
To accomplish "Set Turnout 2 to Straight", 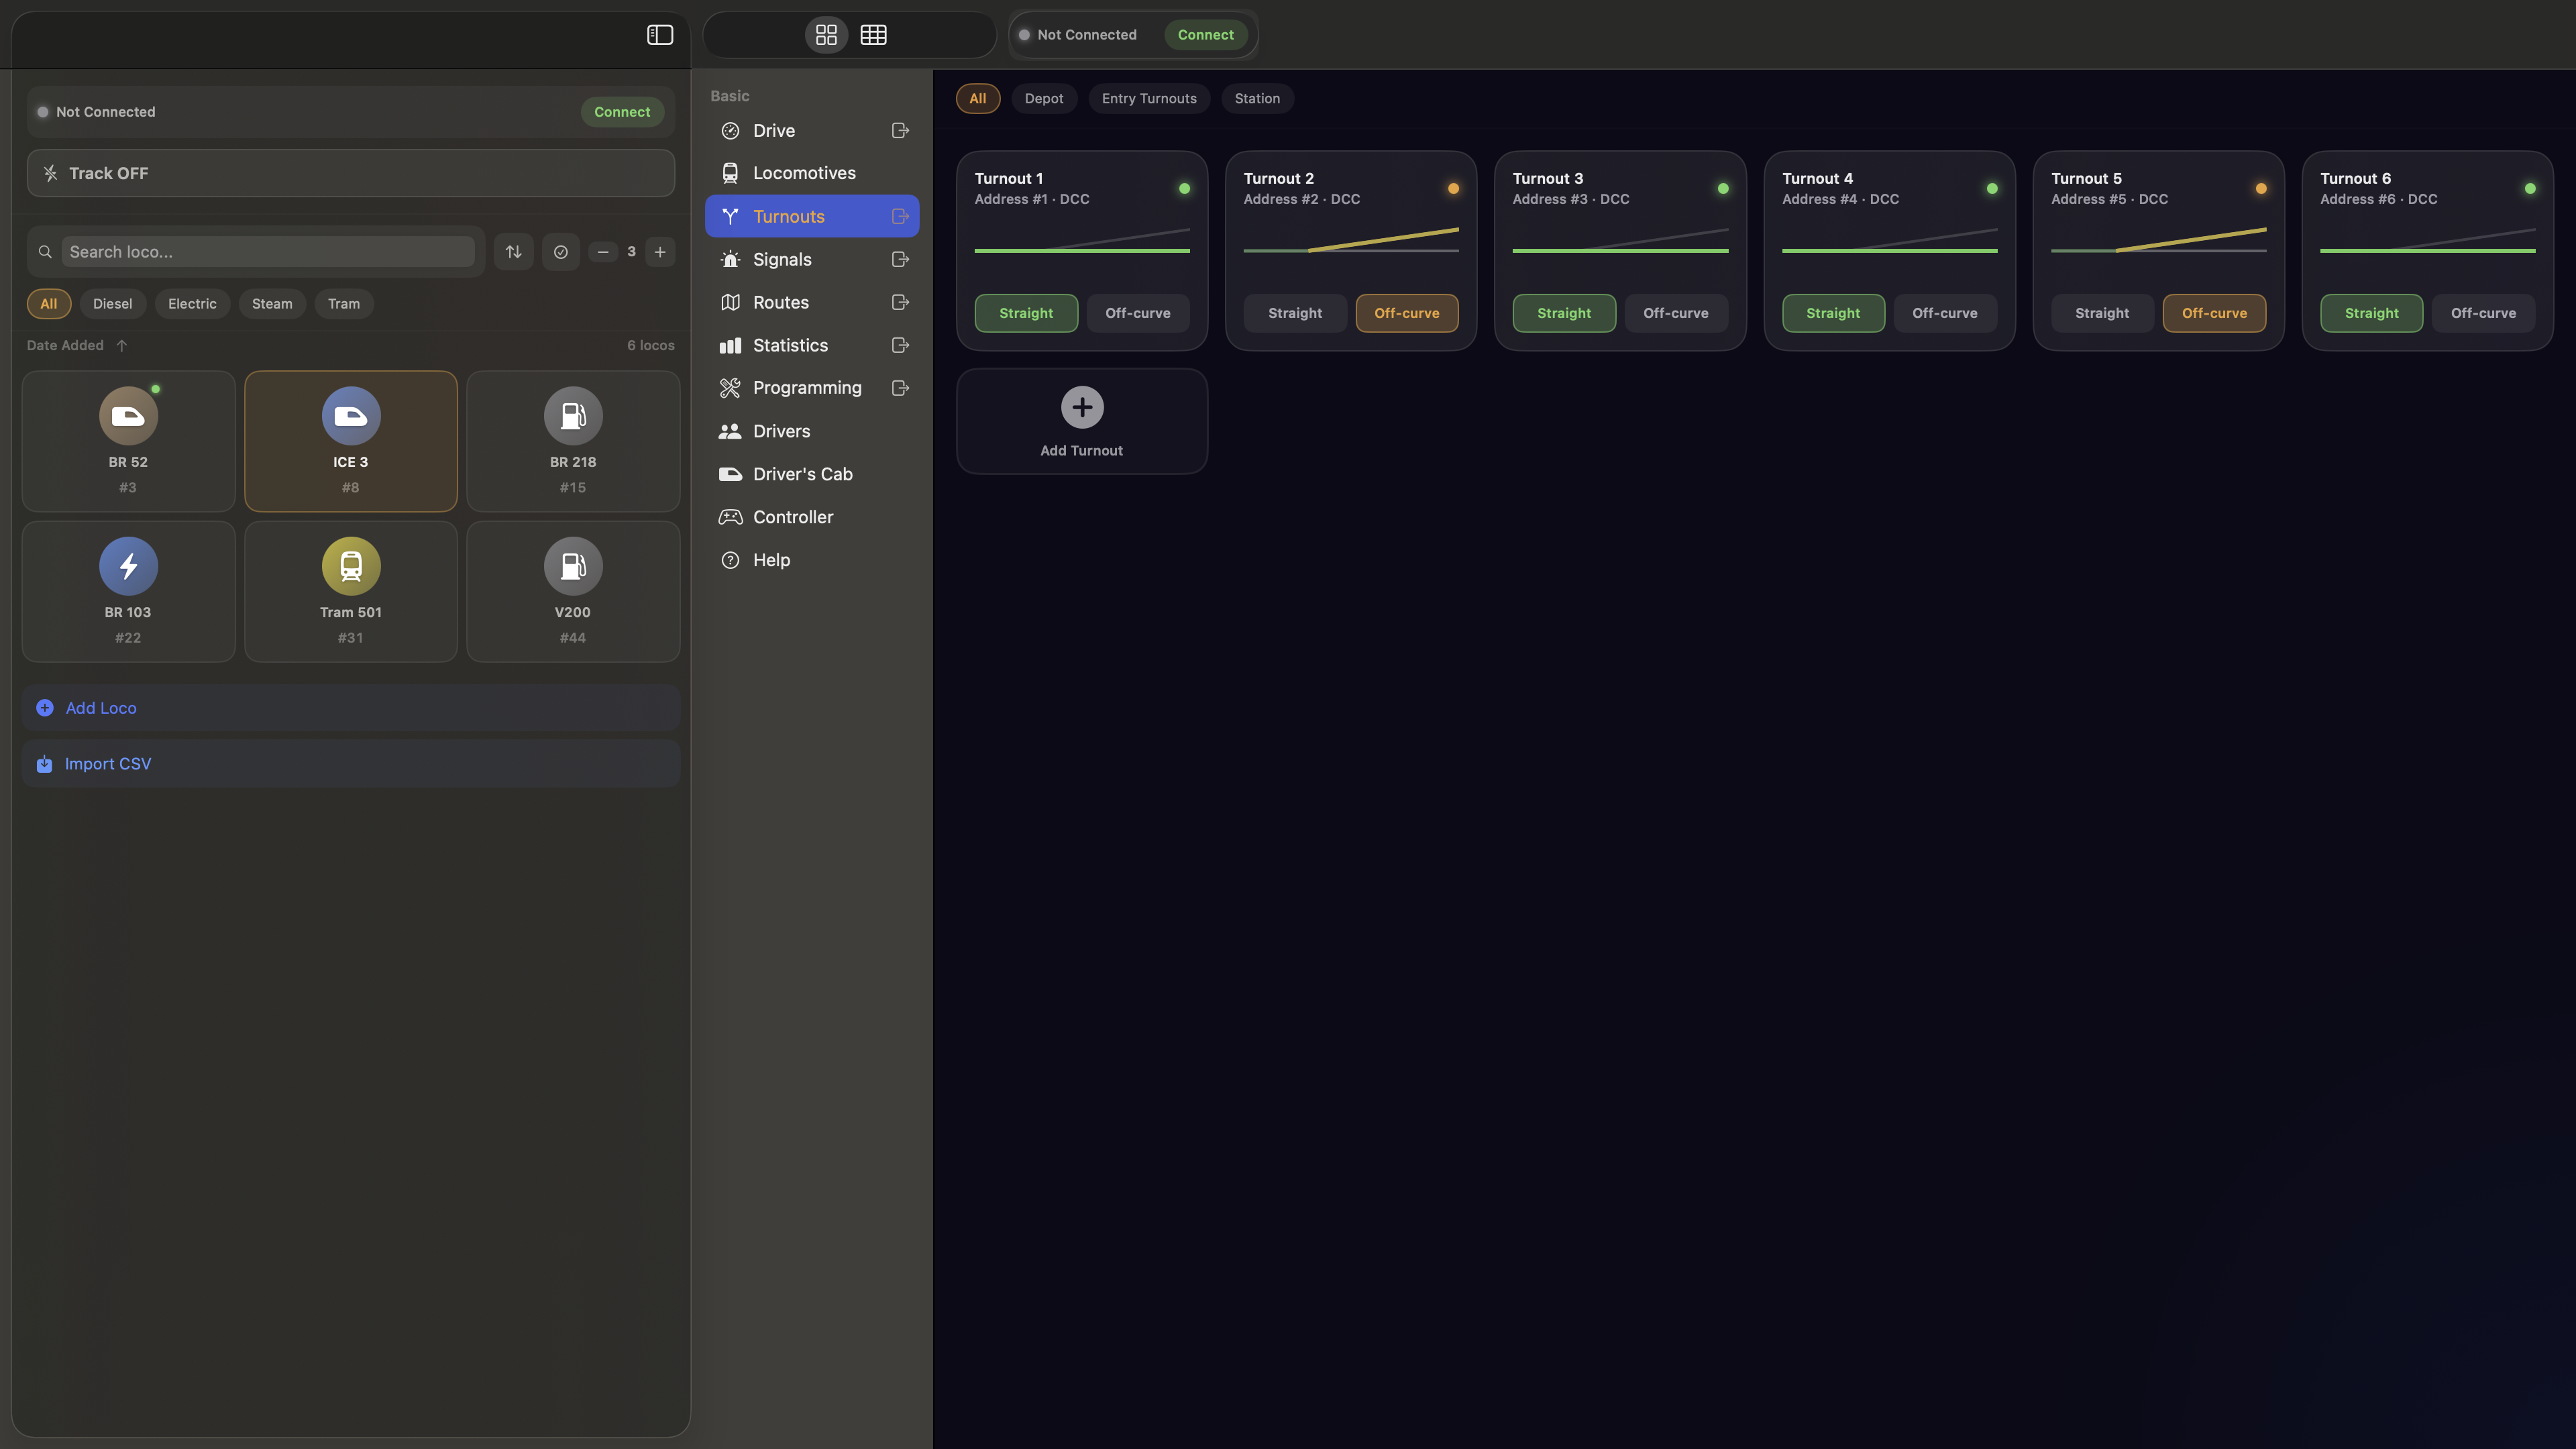I will (1294, 313).
